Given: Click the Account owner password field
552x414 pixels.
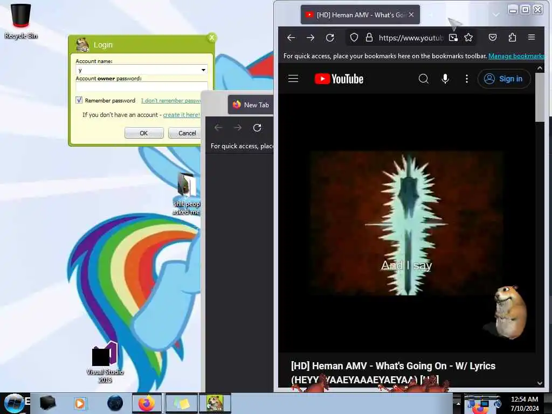Looking at the screenshot, I should point(142,87).
